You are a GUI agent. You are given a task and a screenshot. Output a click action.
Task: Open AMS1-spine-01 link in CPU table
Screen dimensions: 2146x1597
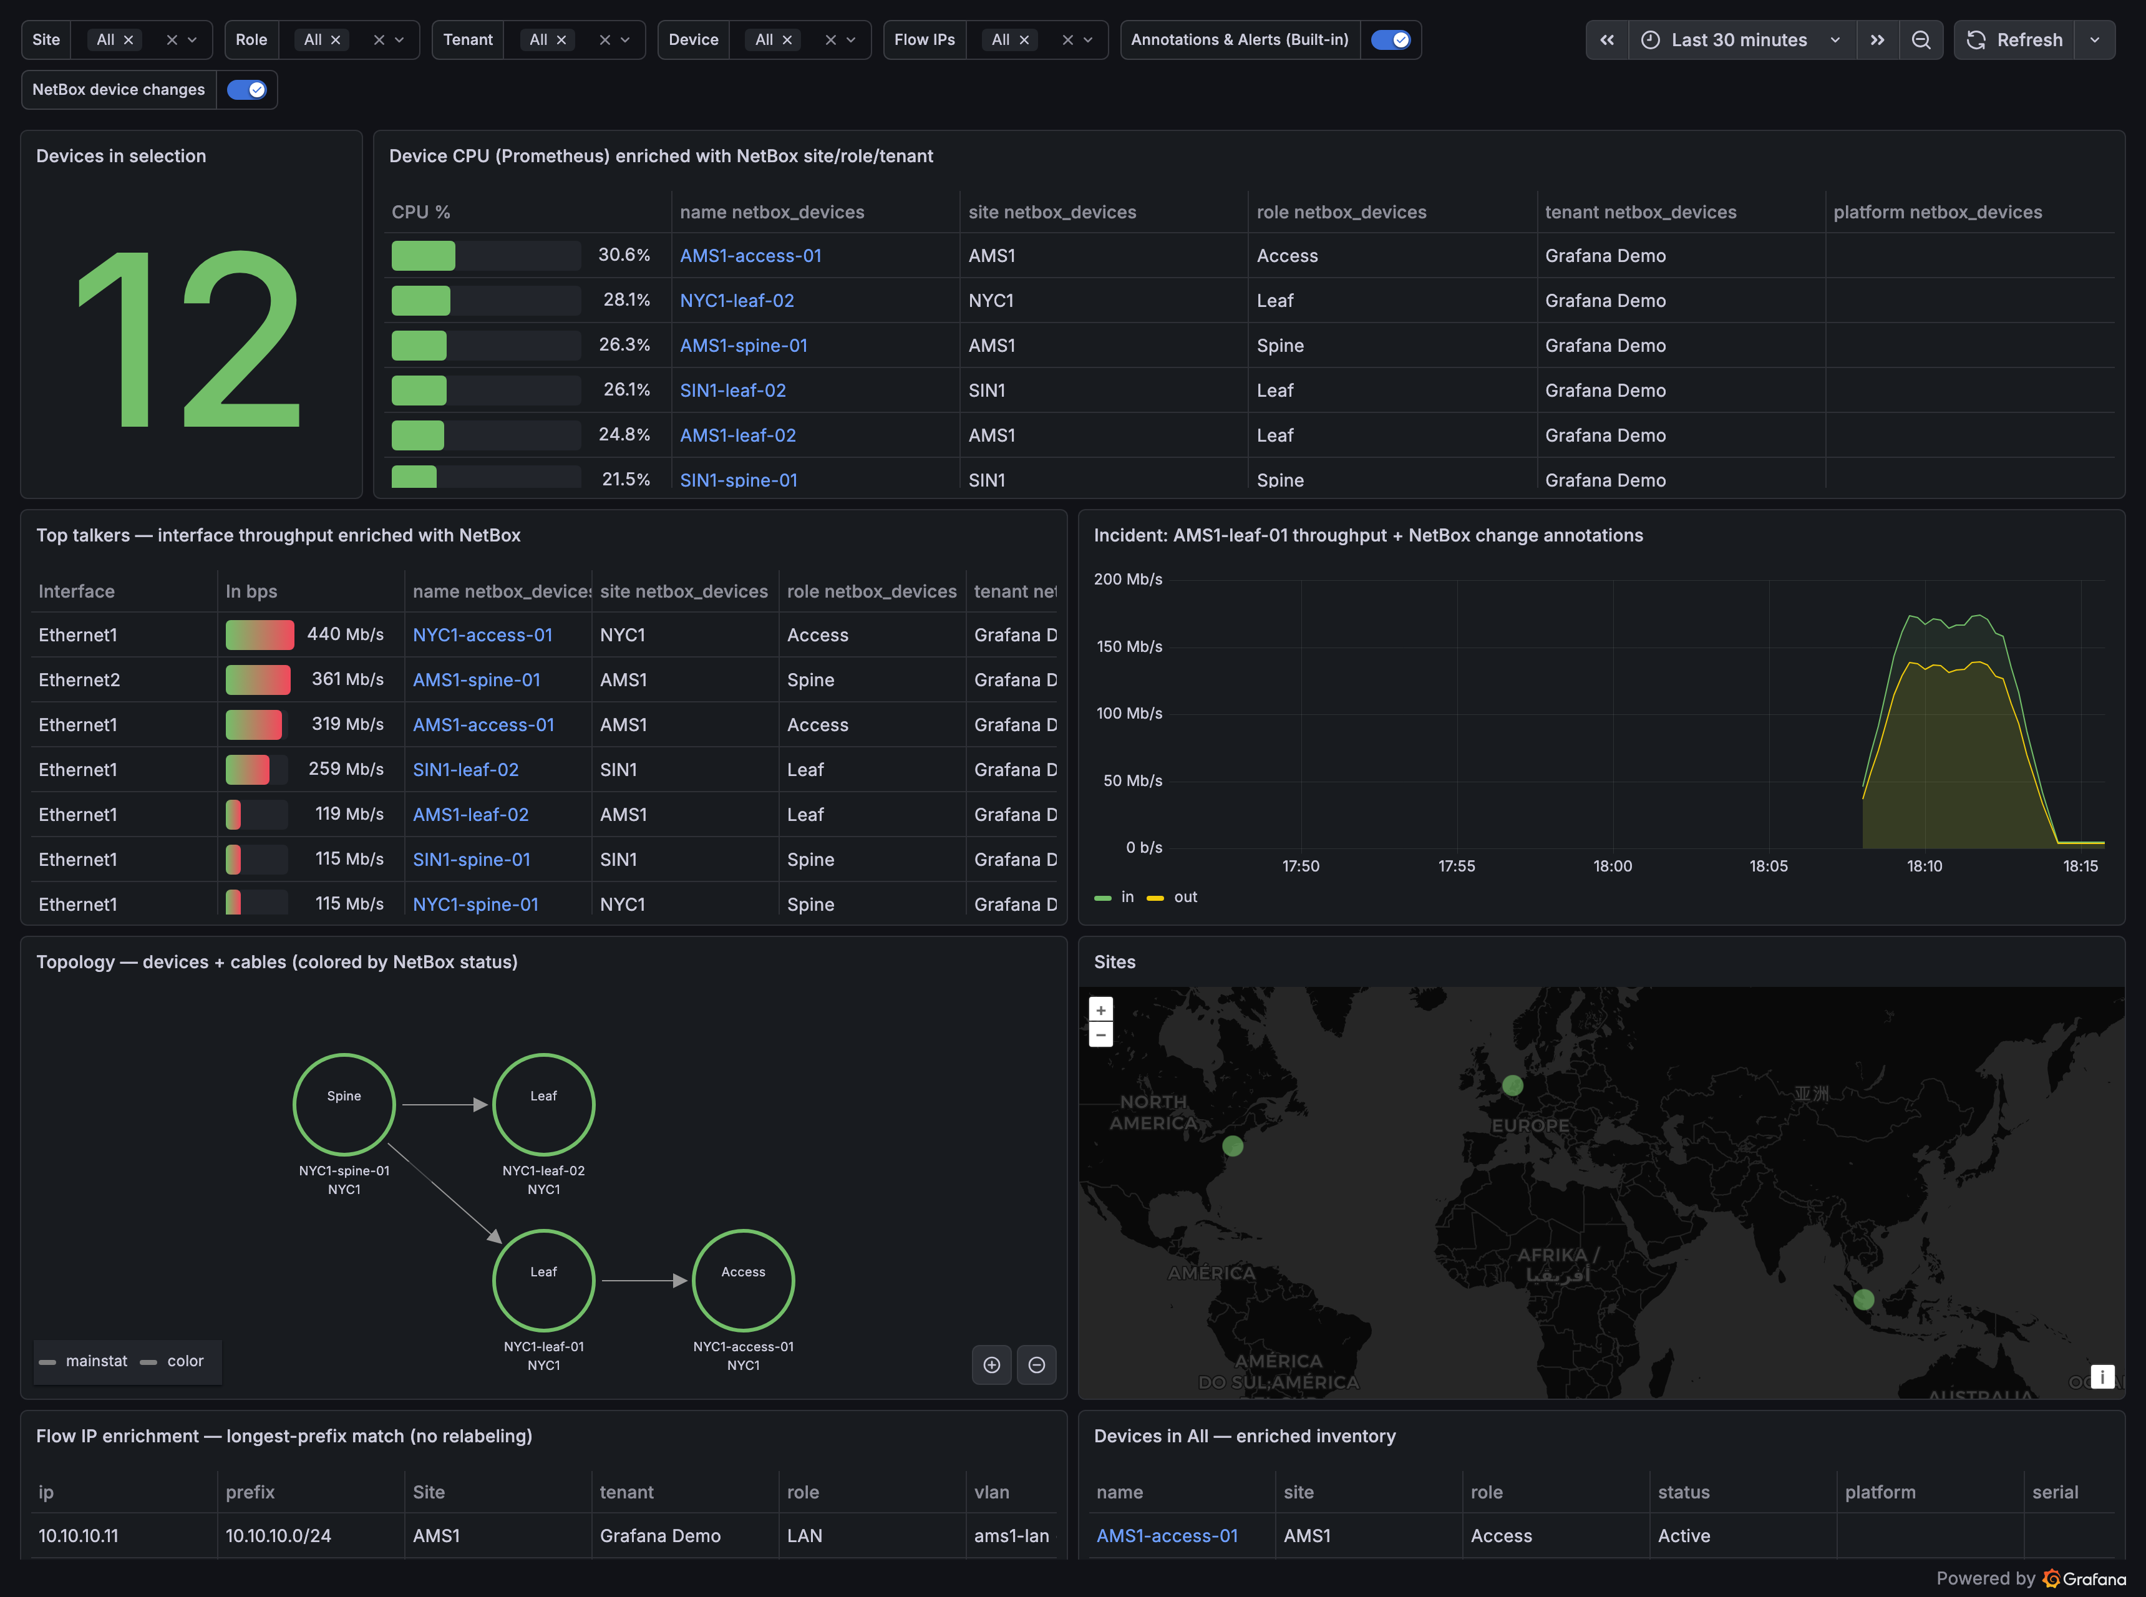pos(744,345)
